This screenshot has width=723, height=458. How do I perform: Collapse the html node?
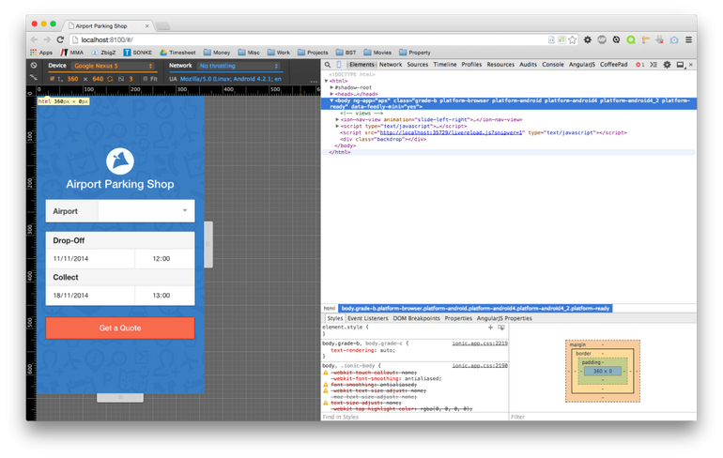pyautogui.click(x=327, y=81)
